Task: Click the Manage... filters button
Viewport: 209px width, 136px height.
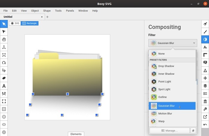Action: (x=170, y=131)
